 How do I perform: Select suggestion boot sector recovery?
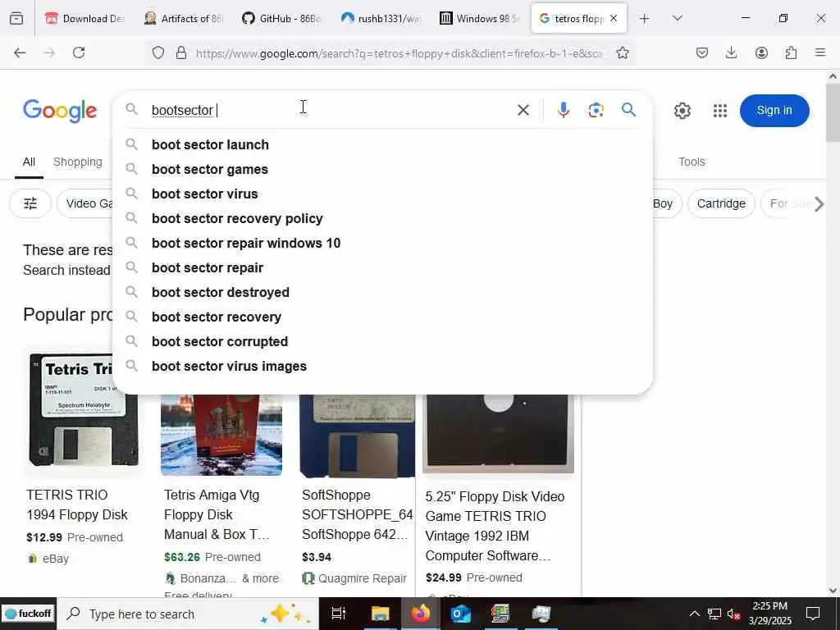click(x=383, y=317)
